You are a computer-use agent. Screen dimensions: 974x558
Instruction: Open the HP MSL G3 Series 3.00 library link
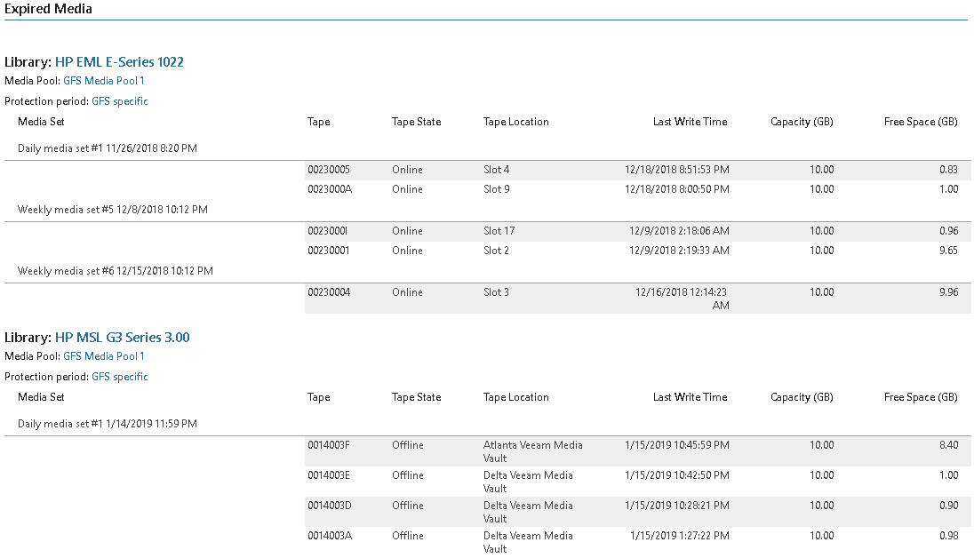(x=123, y=338)
